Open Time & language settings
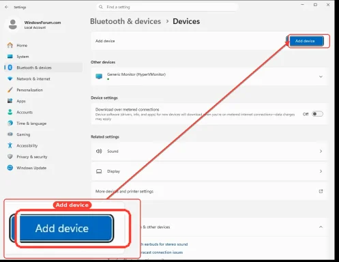 coord(44,123)
